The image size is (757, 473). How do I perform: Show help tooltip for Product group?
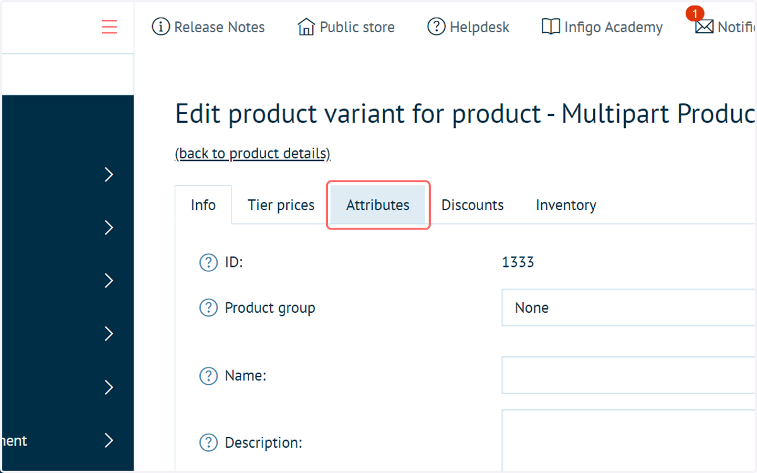click(x=208, y=308)
